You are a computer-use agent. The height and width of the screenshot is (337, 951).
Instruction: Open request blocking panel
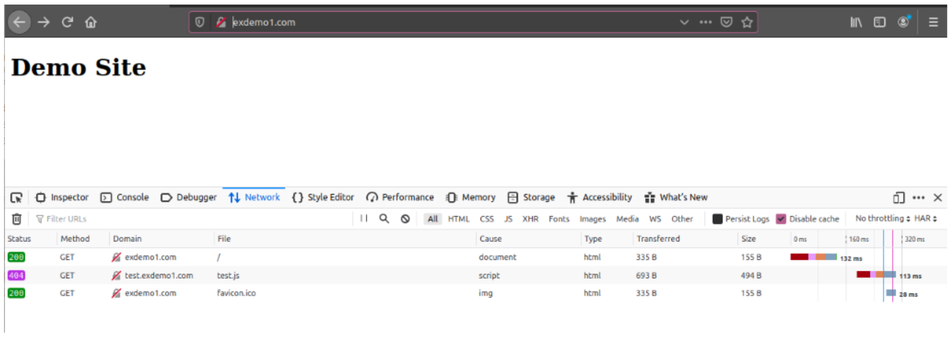click(x=405, y=219)
